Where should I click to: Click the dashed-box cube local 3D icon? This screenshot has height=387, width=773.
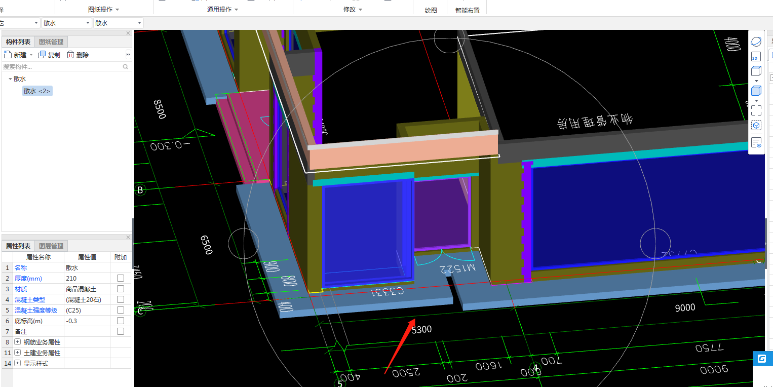tap(756, 125)
